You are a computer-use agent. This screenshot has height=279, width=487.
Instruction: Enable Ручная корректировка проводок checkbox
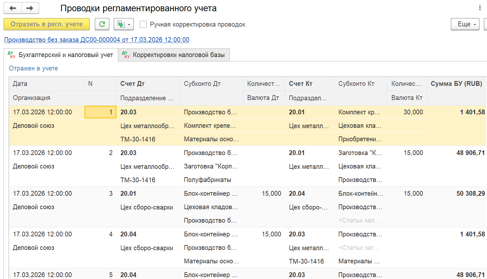coord(143,24)
